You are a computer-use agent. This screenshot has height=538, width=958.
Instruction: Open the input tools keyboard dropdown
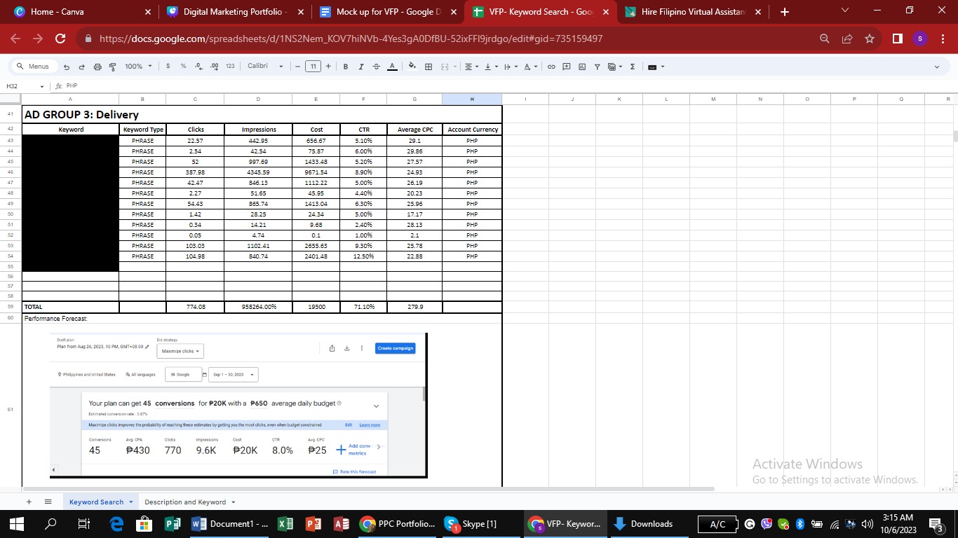coord(655,67)
